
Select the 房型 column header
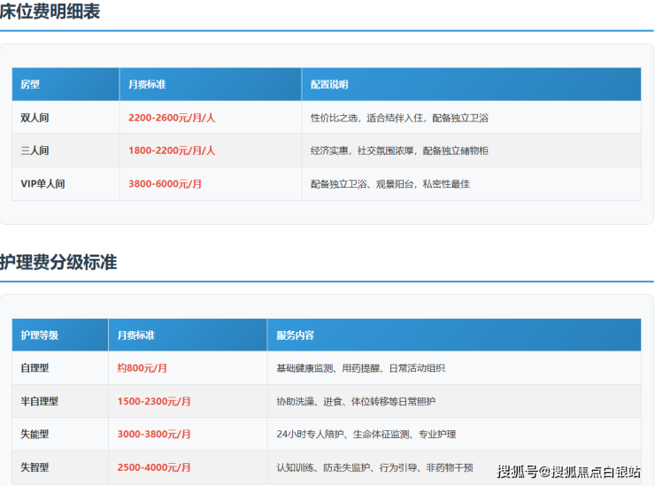31,85
